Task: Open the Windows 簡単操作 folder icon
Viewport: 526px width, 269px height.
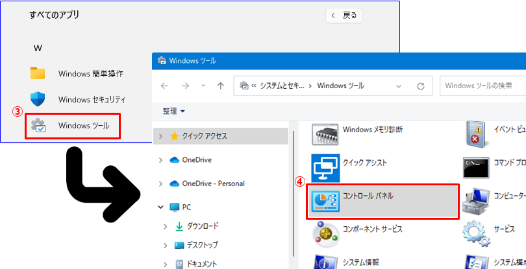Action: click(38, 73)
